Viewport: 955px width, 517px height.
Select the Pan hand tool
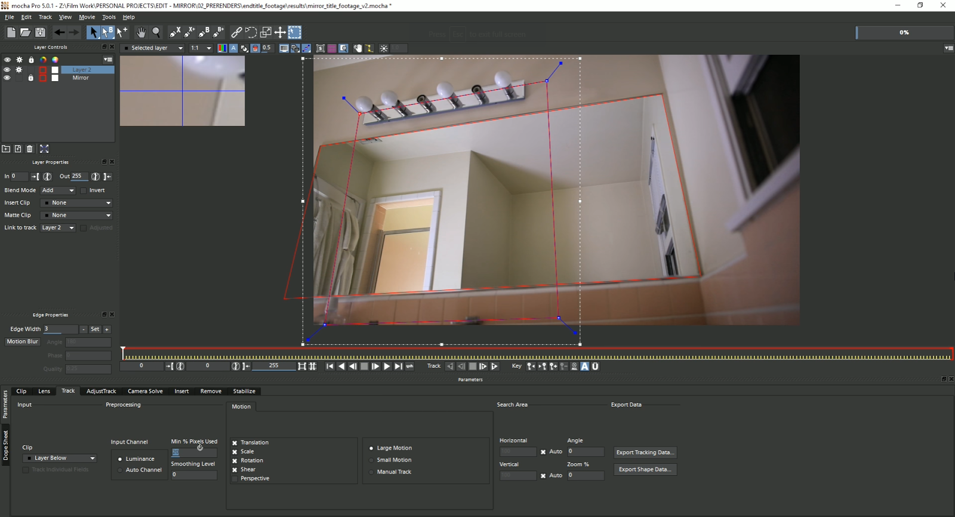click(x=141, y=32)
